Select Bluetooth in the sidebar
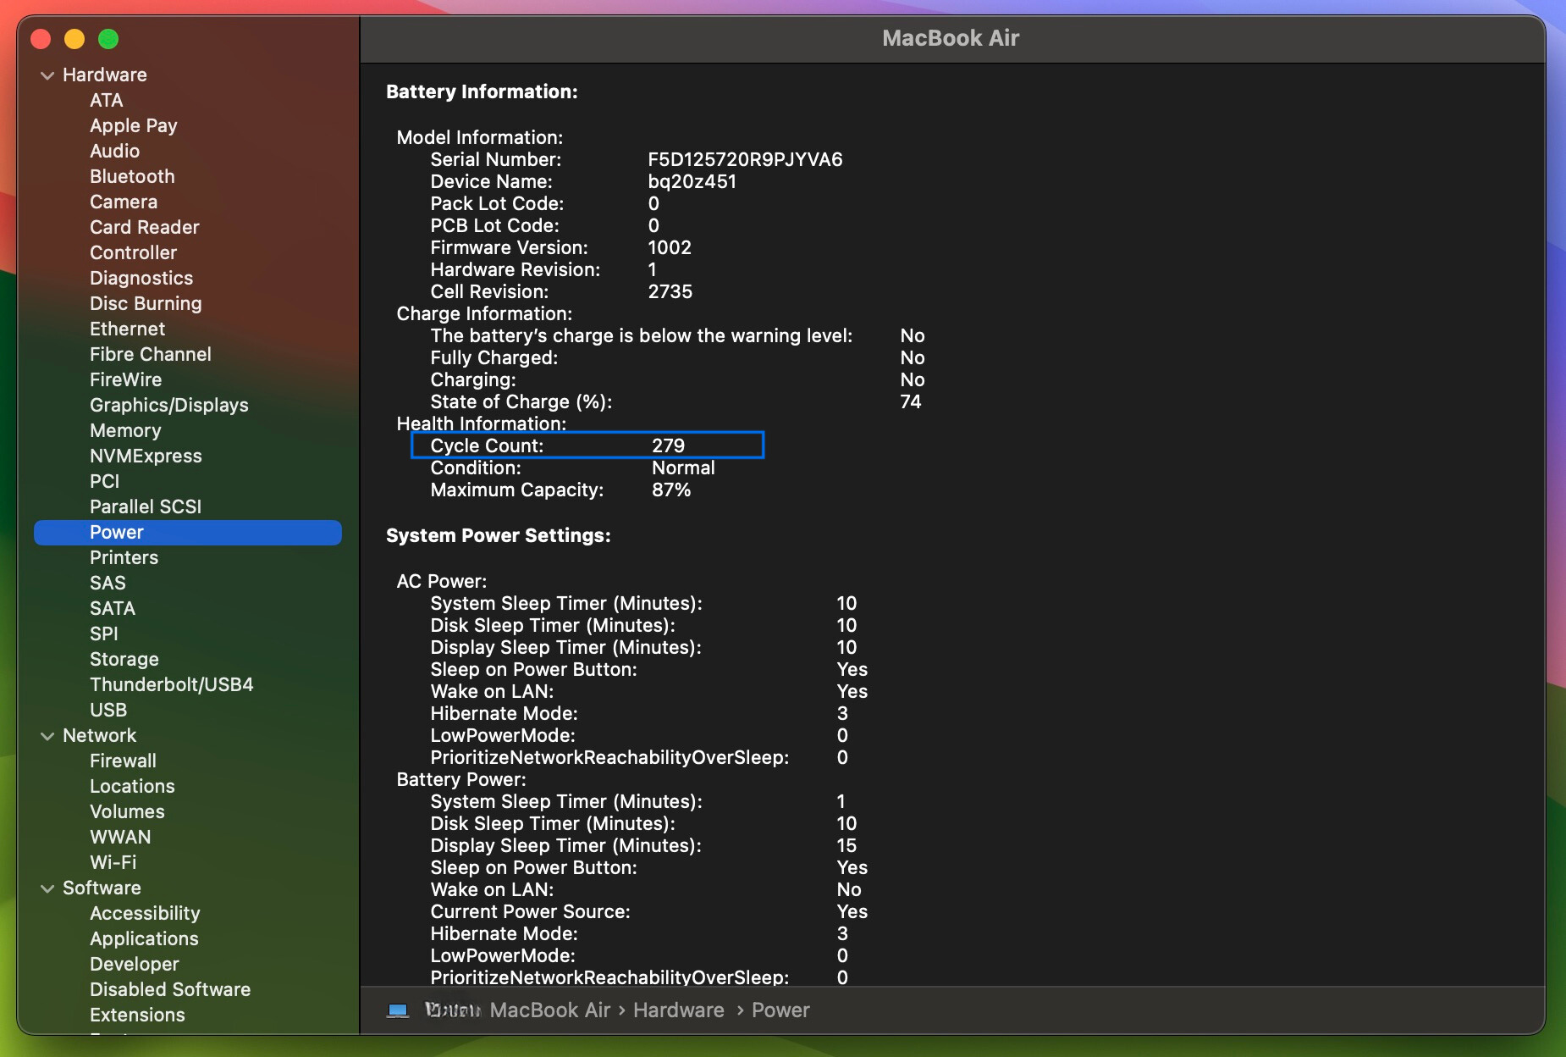 point(132,176)
